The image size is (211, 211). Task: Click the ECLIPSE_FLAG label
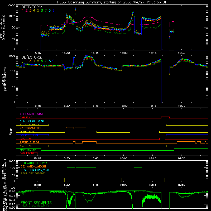pyautogui.click(x=29, y=135)
